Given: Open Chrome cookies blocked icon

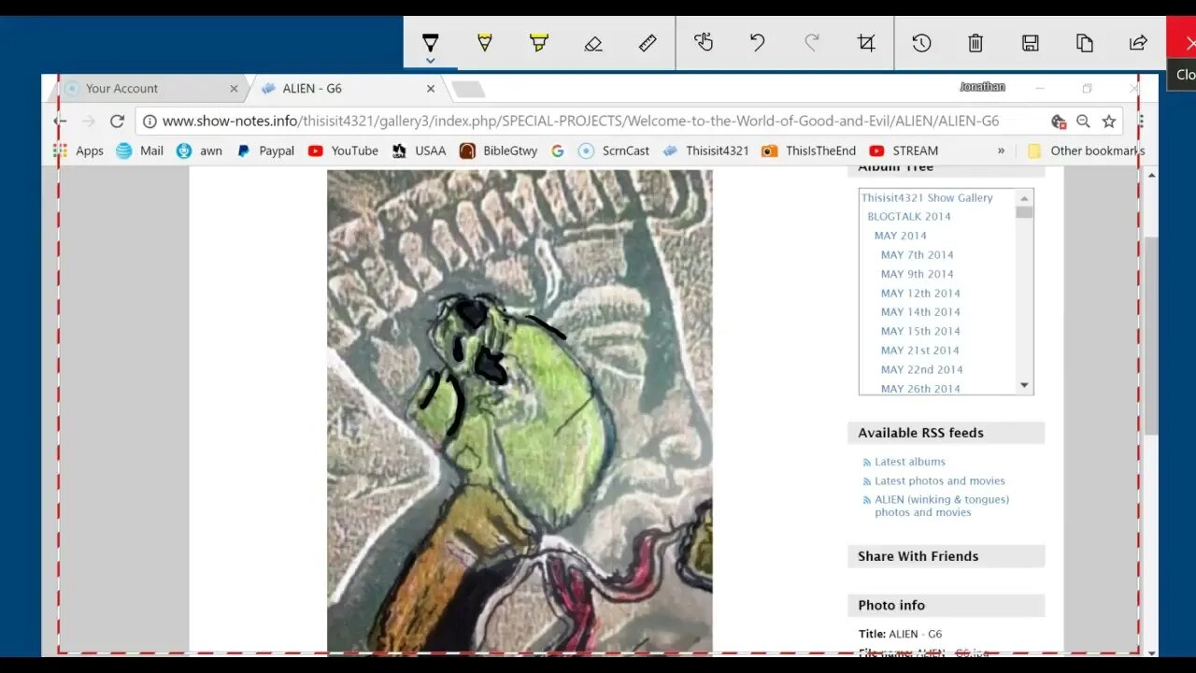Looking at the screenshot, I should pos(1059,121).
